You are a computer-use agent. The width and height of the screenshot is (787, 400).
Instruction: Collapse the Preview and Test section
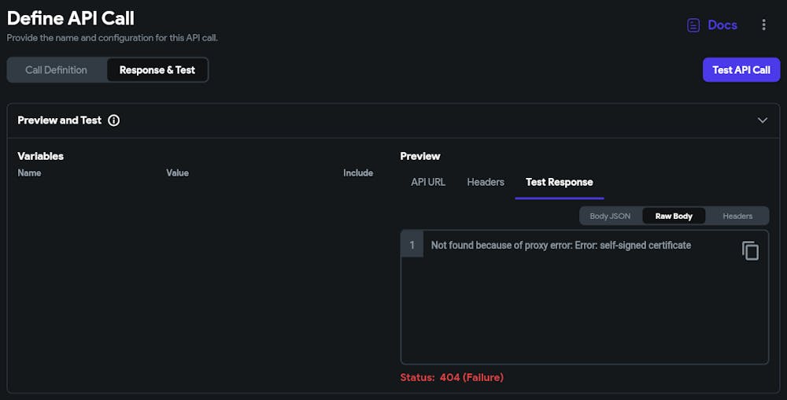[762, 120]
